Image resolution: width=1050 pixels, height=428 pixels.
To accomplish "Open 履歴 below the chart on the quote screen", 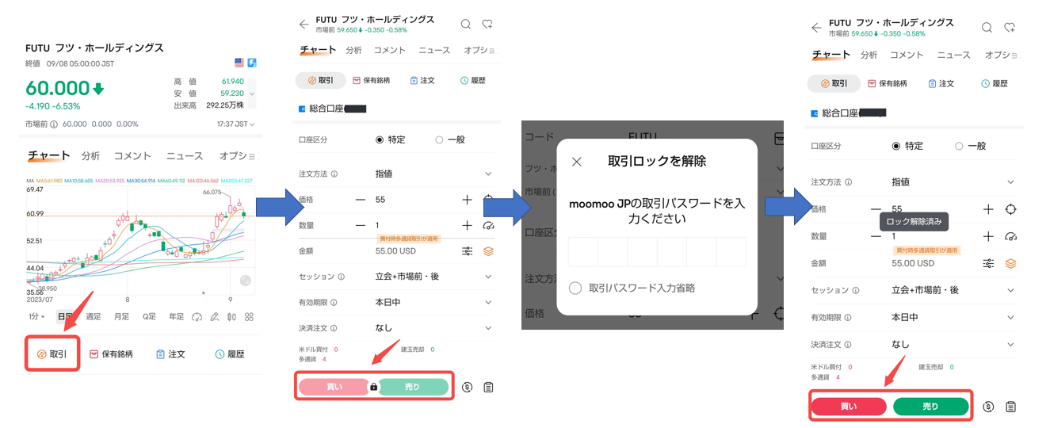I will click(230, 354).
